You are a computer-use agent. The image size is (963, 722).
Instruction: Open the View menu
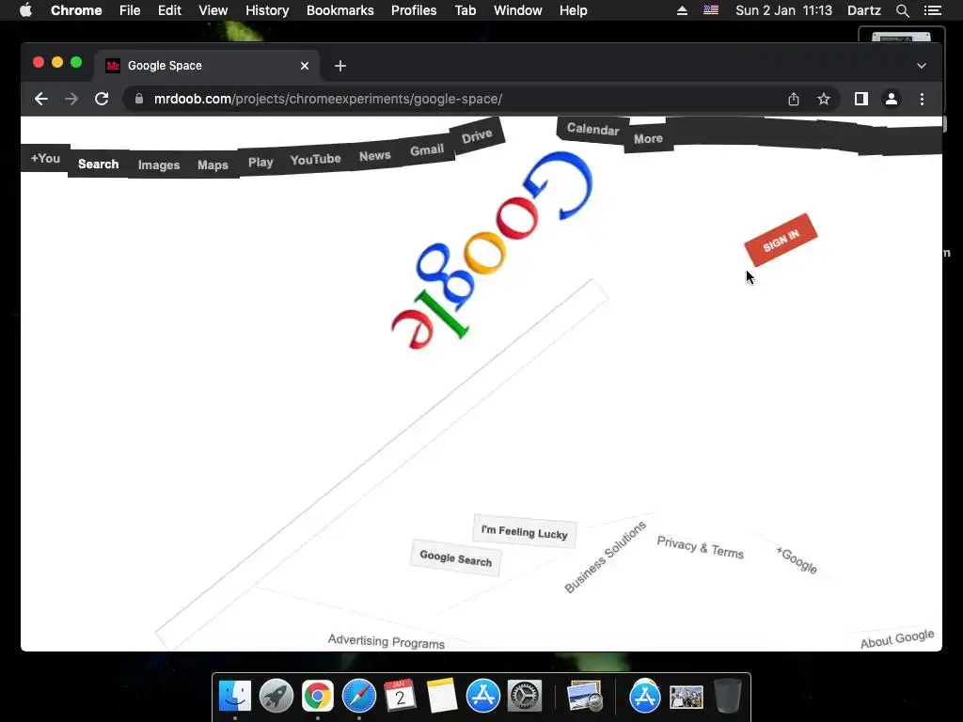point(213,10)
